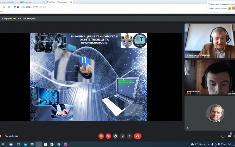Click the padlock site security icon
The height and width of the screenshot is (147, 235).
(18, 7)
